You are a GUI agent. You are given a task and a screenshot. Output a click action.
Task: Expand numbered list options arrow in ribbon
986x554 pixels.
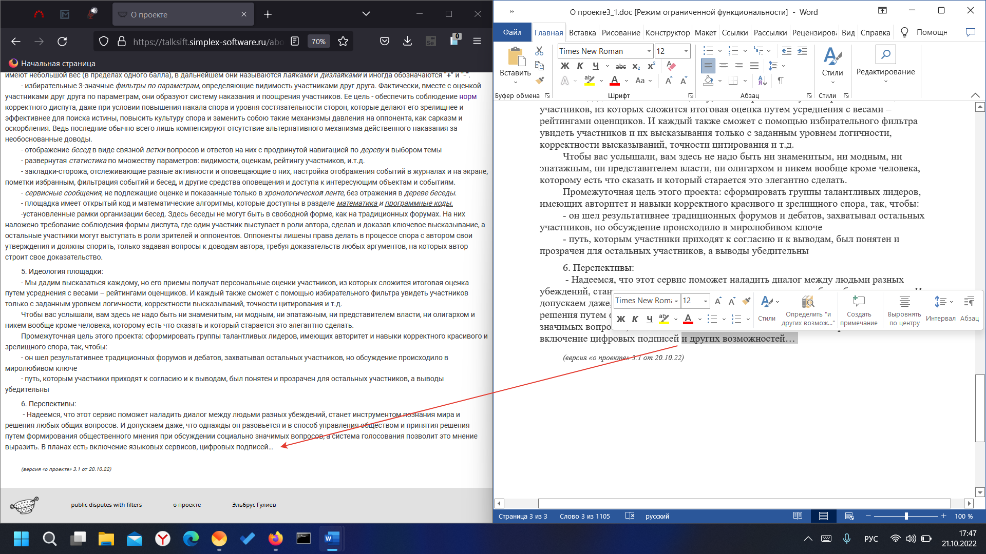(745, 51)
